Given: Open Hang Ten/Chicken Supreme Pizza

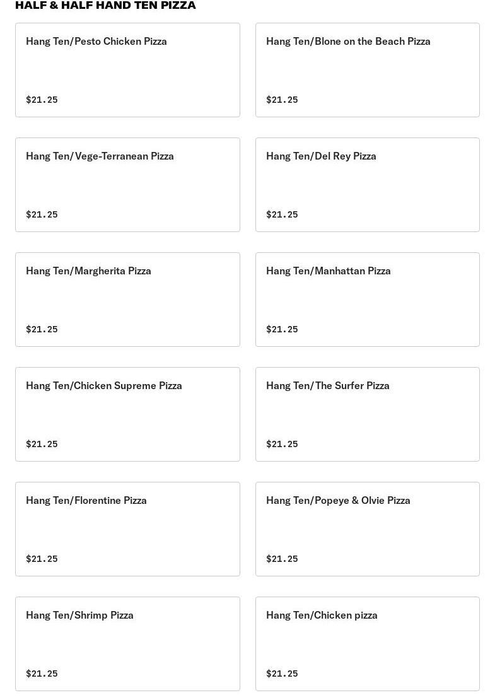Looking at the screenshot, I should (127, 414).
